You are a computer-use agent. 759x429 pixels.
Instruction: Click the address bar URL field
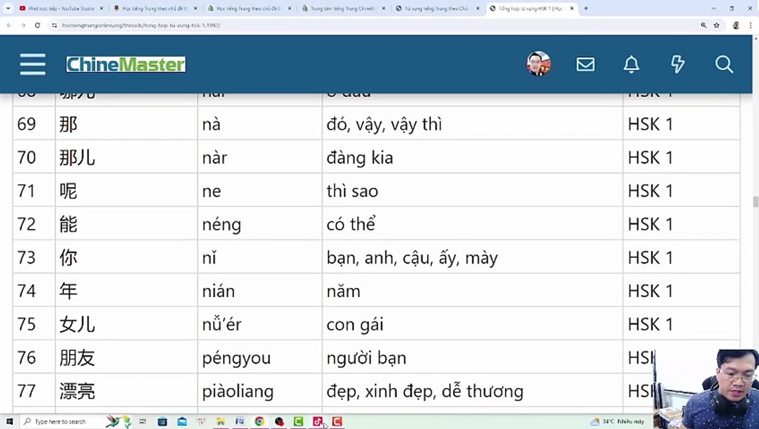click(376, 26)
